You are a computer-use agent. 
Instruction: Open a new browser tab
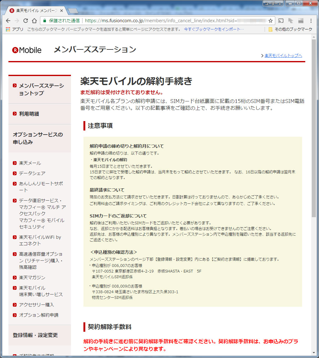click(x=73, y=11)
